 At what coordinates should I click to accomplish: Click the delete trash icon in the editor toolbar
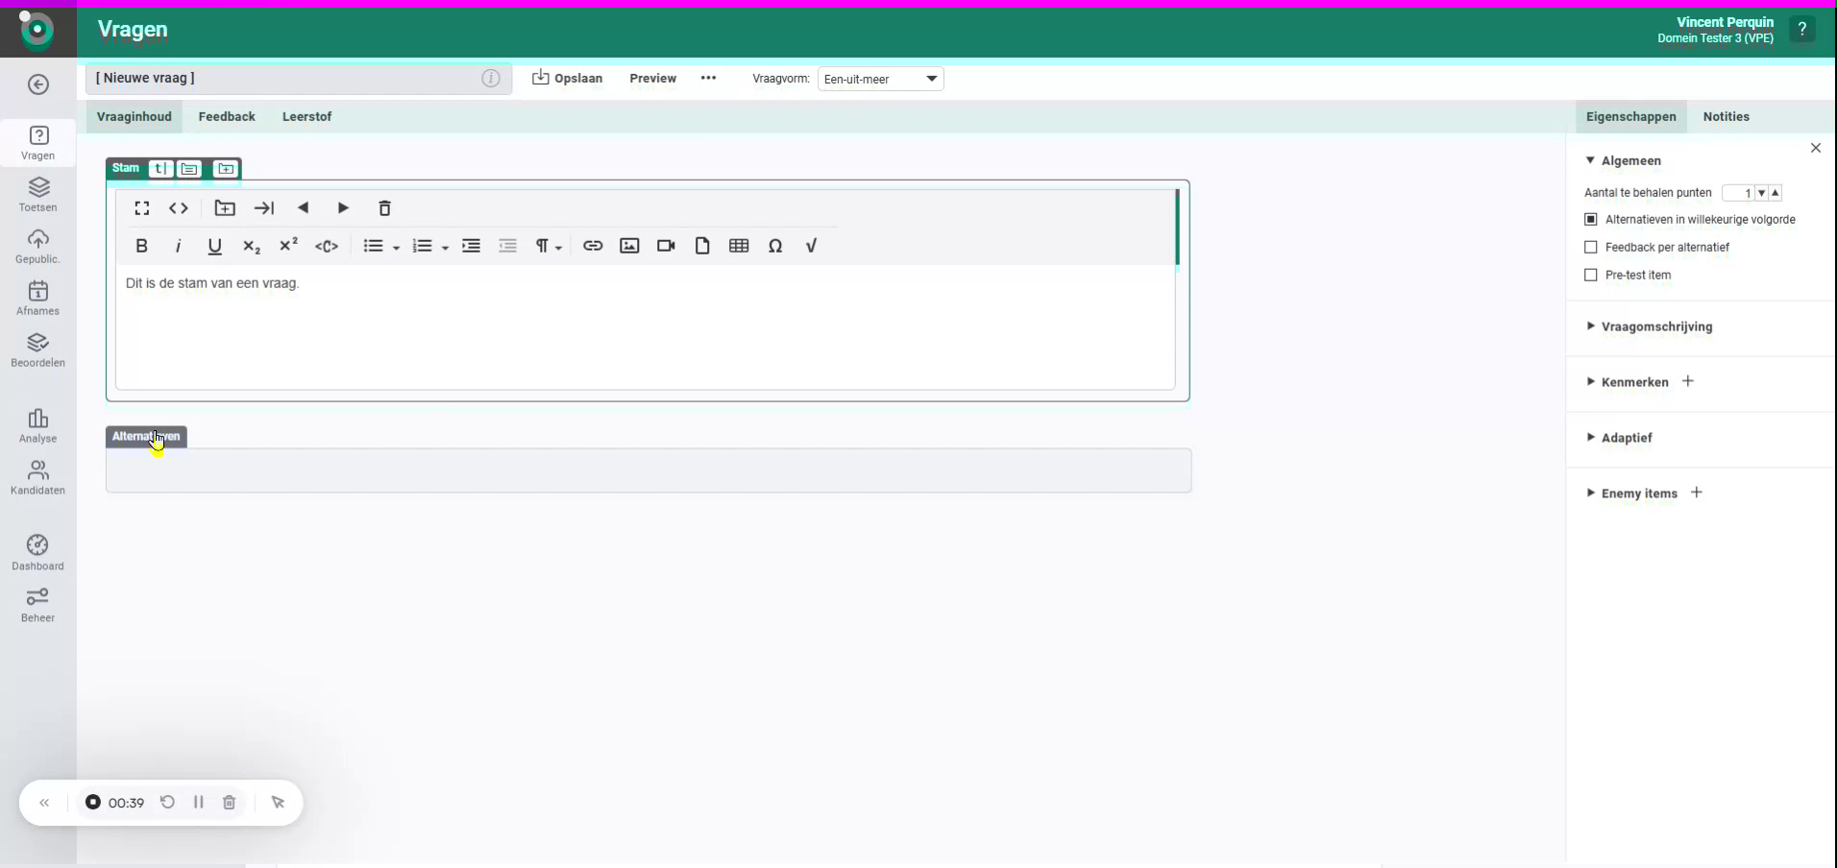click(x=383, y=208)
